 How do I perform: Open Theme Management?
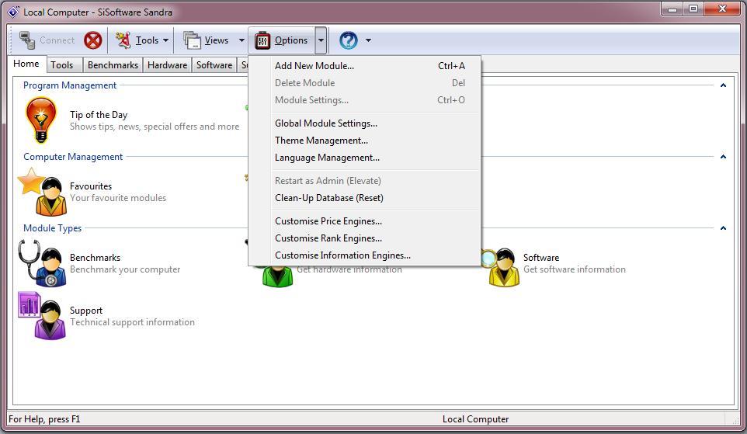tap(364, 141)
